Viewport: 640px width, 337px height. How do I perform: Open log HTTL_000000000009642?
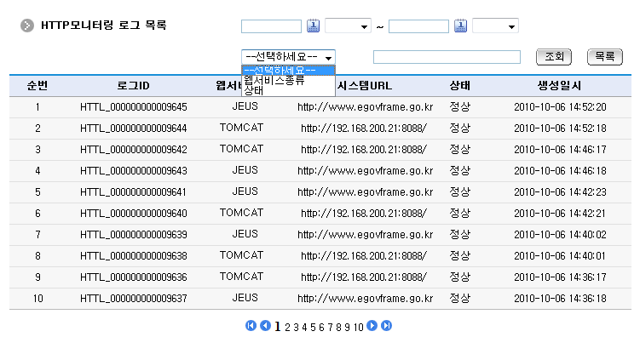click(134, 150)
